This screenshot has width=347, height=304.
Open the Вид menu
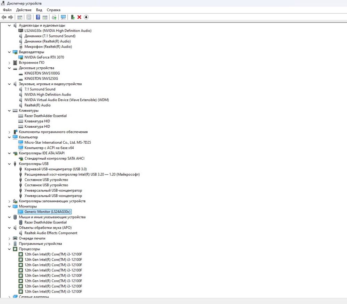39,10
